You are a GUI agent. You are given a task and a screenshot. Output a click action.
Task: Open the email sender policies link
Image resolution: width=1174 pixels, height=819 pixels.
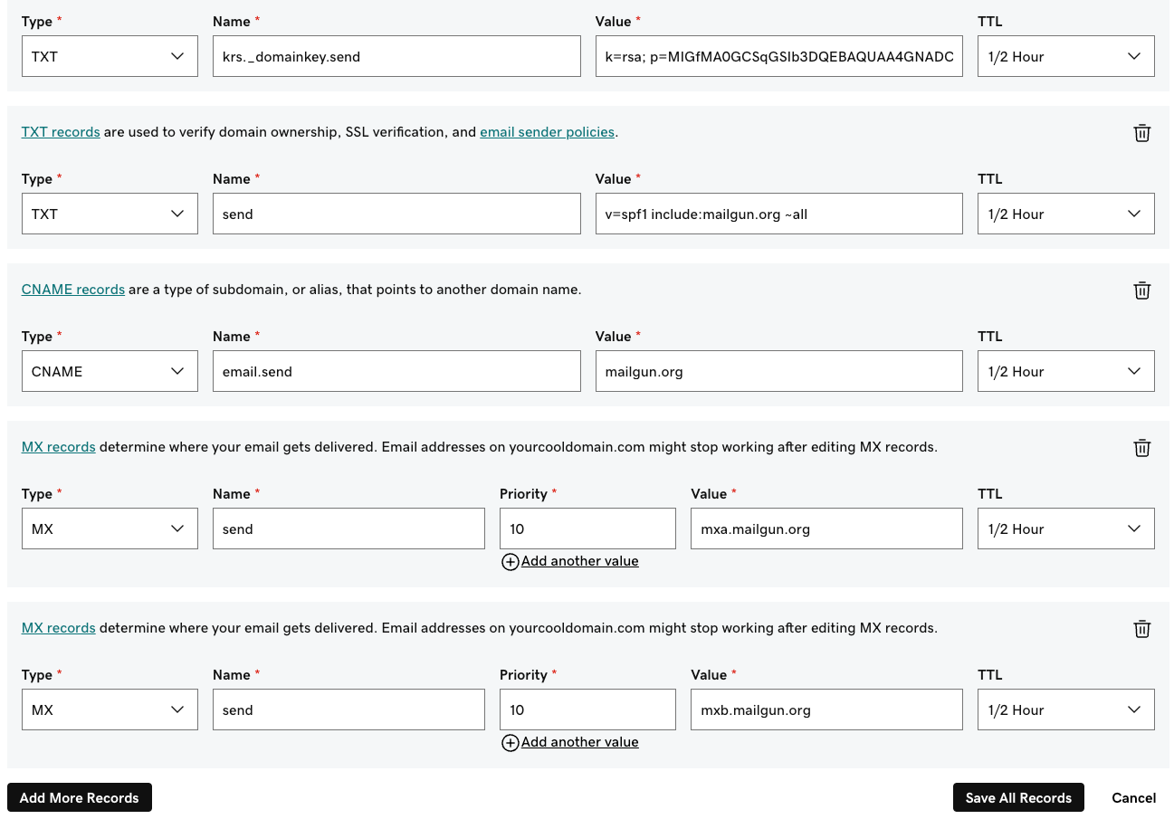click(x=547, y=131)
